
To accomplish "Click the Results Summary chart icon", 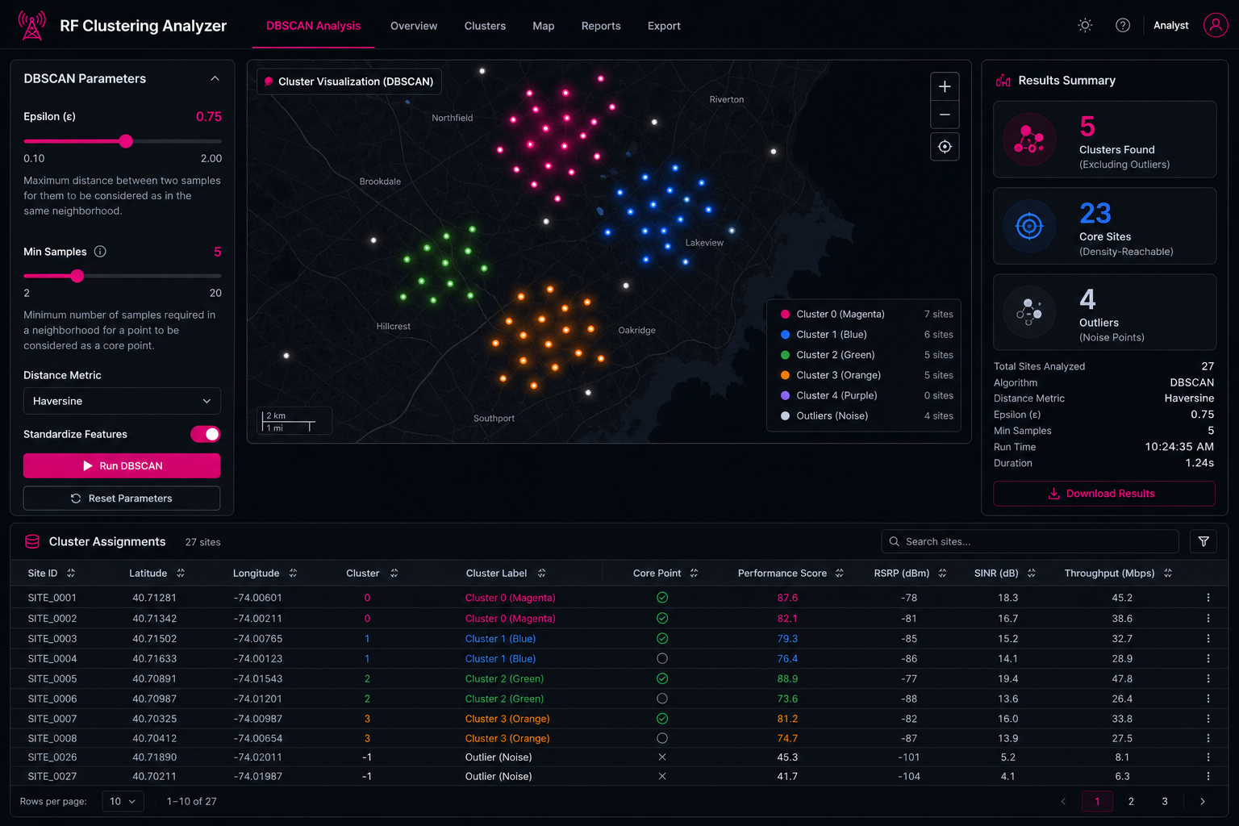I will pyautogui.click(x=1003, y=80).
